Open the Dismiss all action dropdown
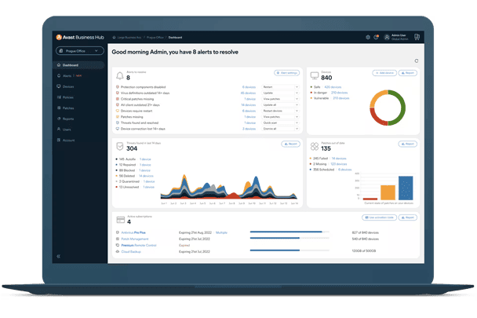 [x=280, y=129]
